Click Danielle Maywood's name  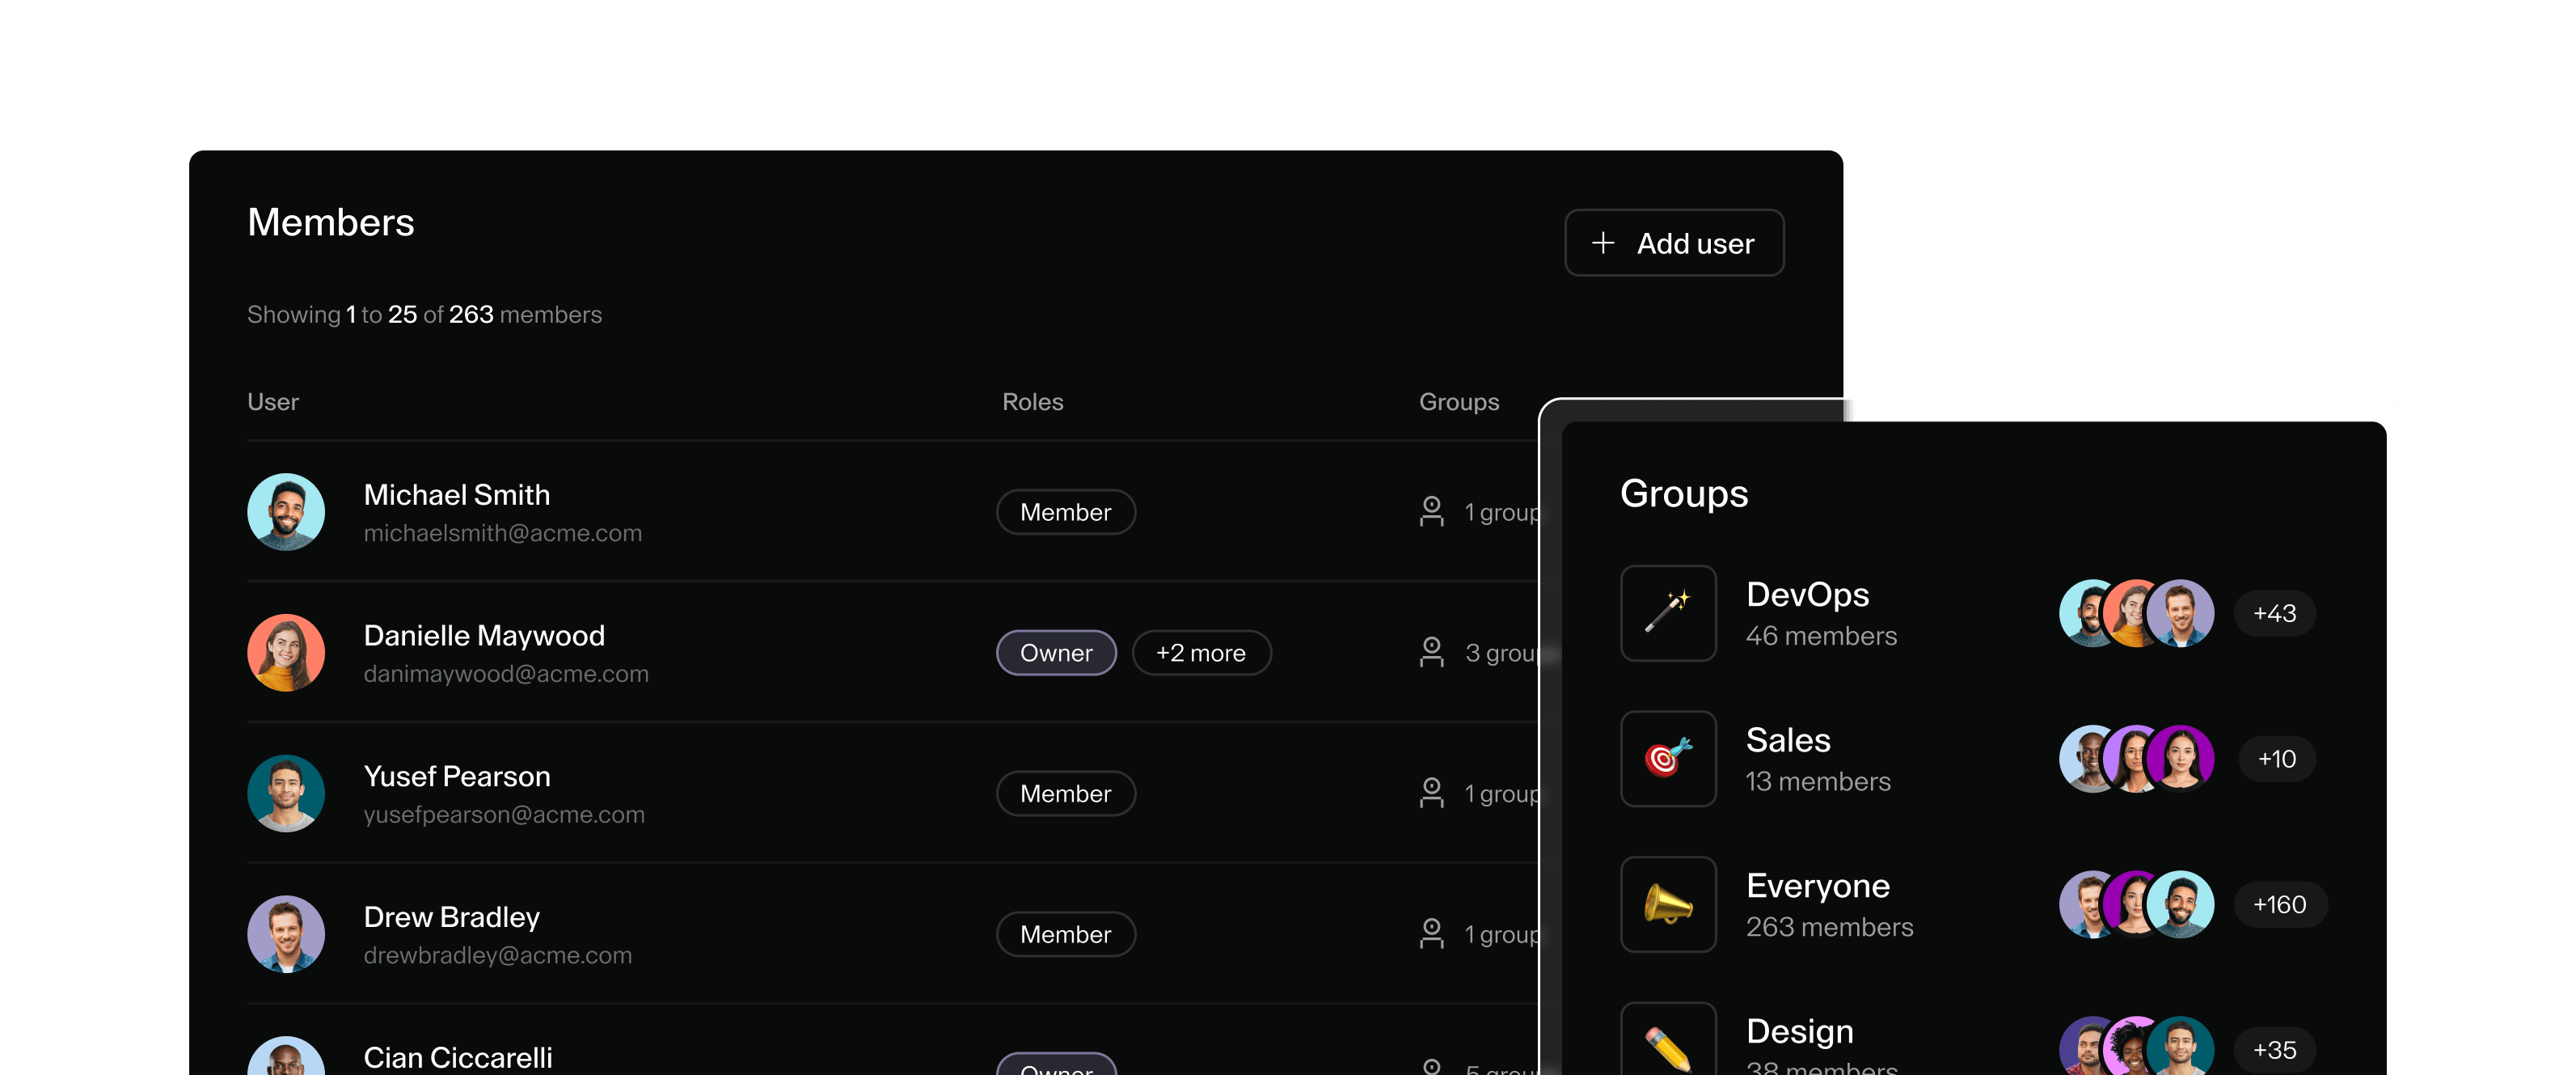(x=484, y=636)
